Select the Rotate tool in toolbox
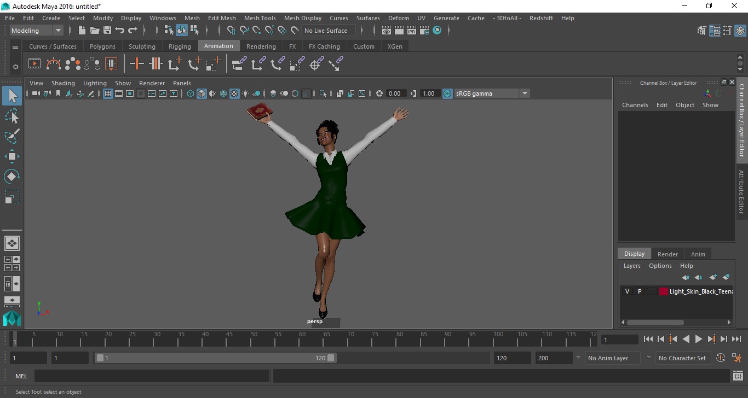The image size is (748, 398). click(12, 177)
